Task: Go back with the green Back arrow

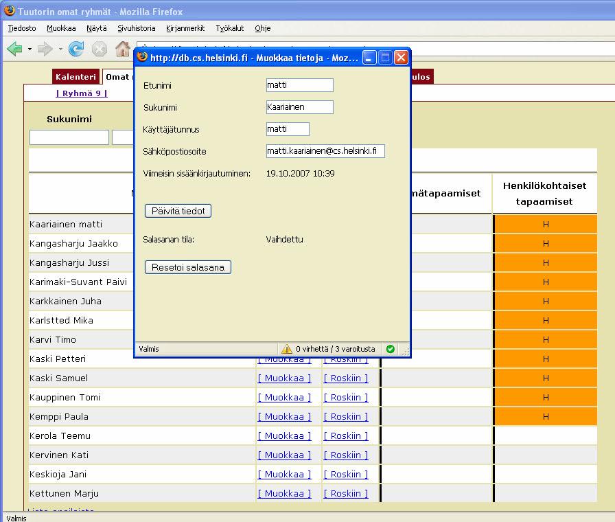Action: pyautogui.click(x=15, y=49)
